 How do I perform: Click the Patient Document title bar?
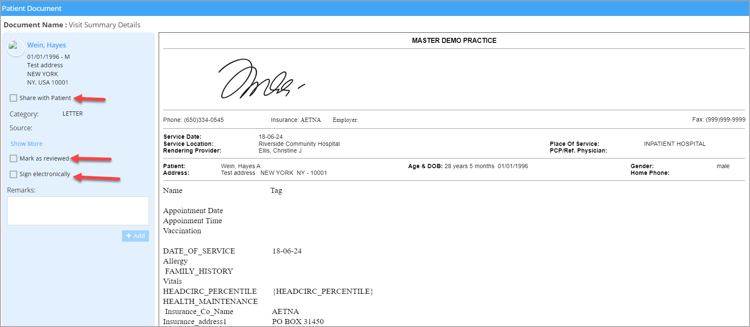(x=32, y=8)
